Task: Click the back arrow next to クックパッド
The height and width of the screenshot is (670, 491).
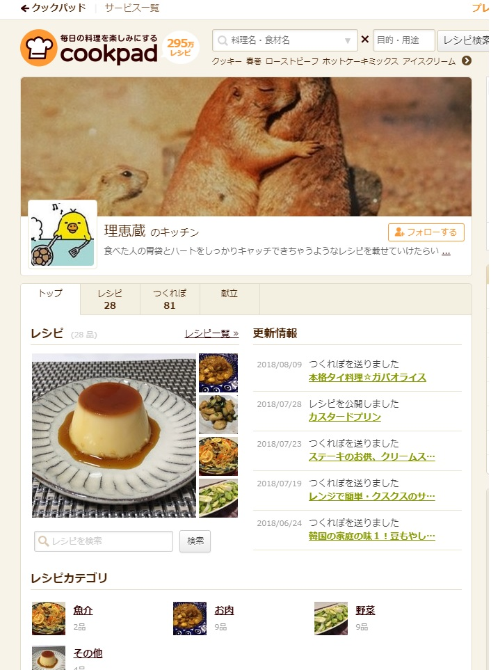Action: click(x=25, y=8)
